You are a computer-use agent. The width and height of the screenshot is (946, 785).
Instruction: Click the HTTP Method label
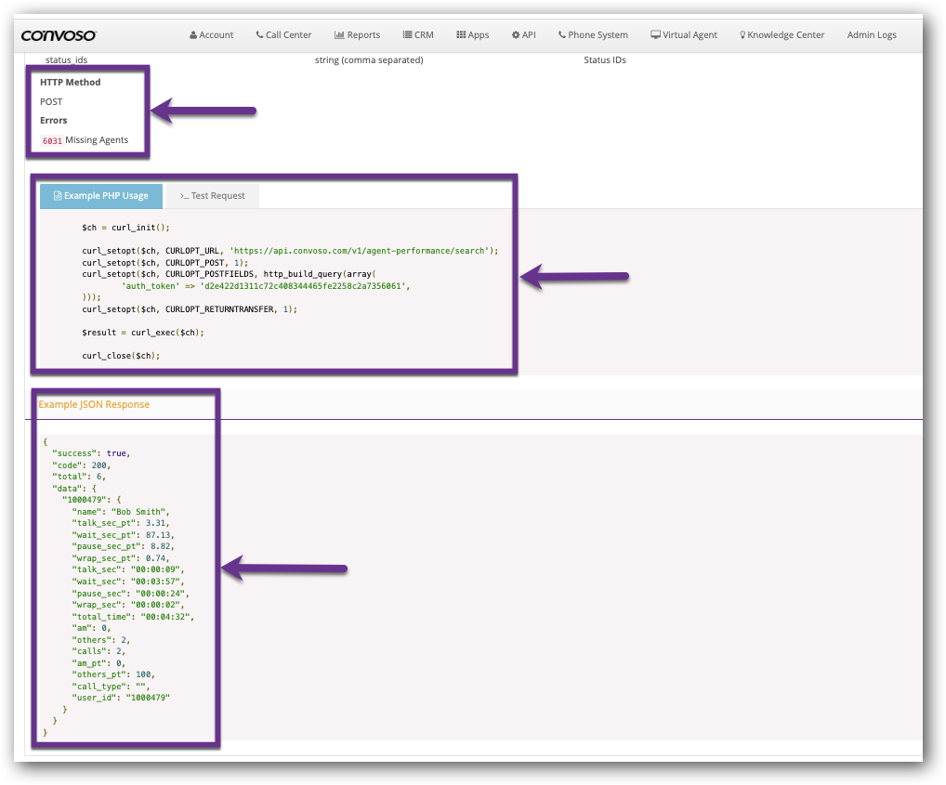point(70,82)
